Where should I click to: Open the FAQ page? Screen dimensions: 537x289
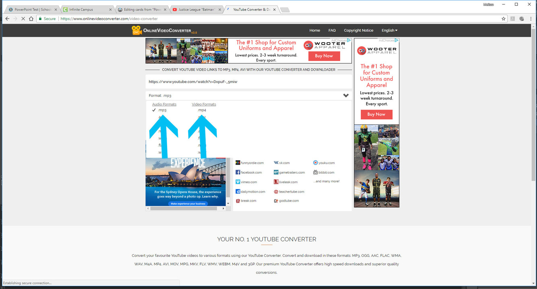pos(332,31)
